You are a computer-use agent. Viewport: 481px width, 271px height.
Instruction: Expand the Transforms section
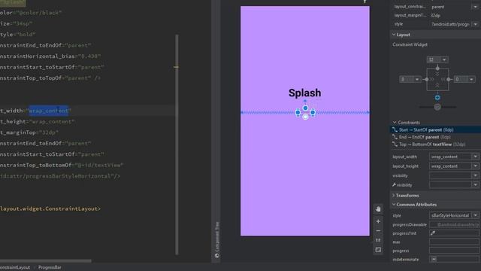(x=394, y=196)
